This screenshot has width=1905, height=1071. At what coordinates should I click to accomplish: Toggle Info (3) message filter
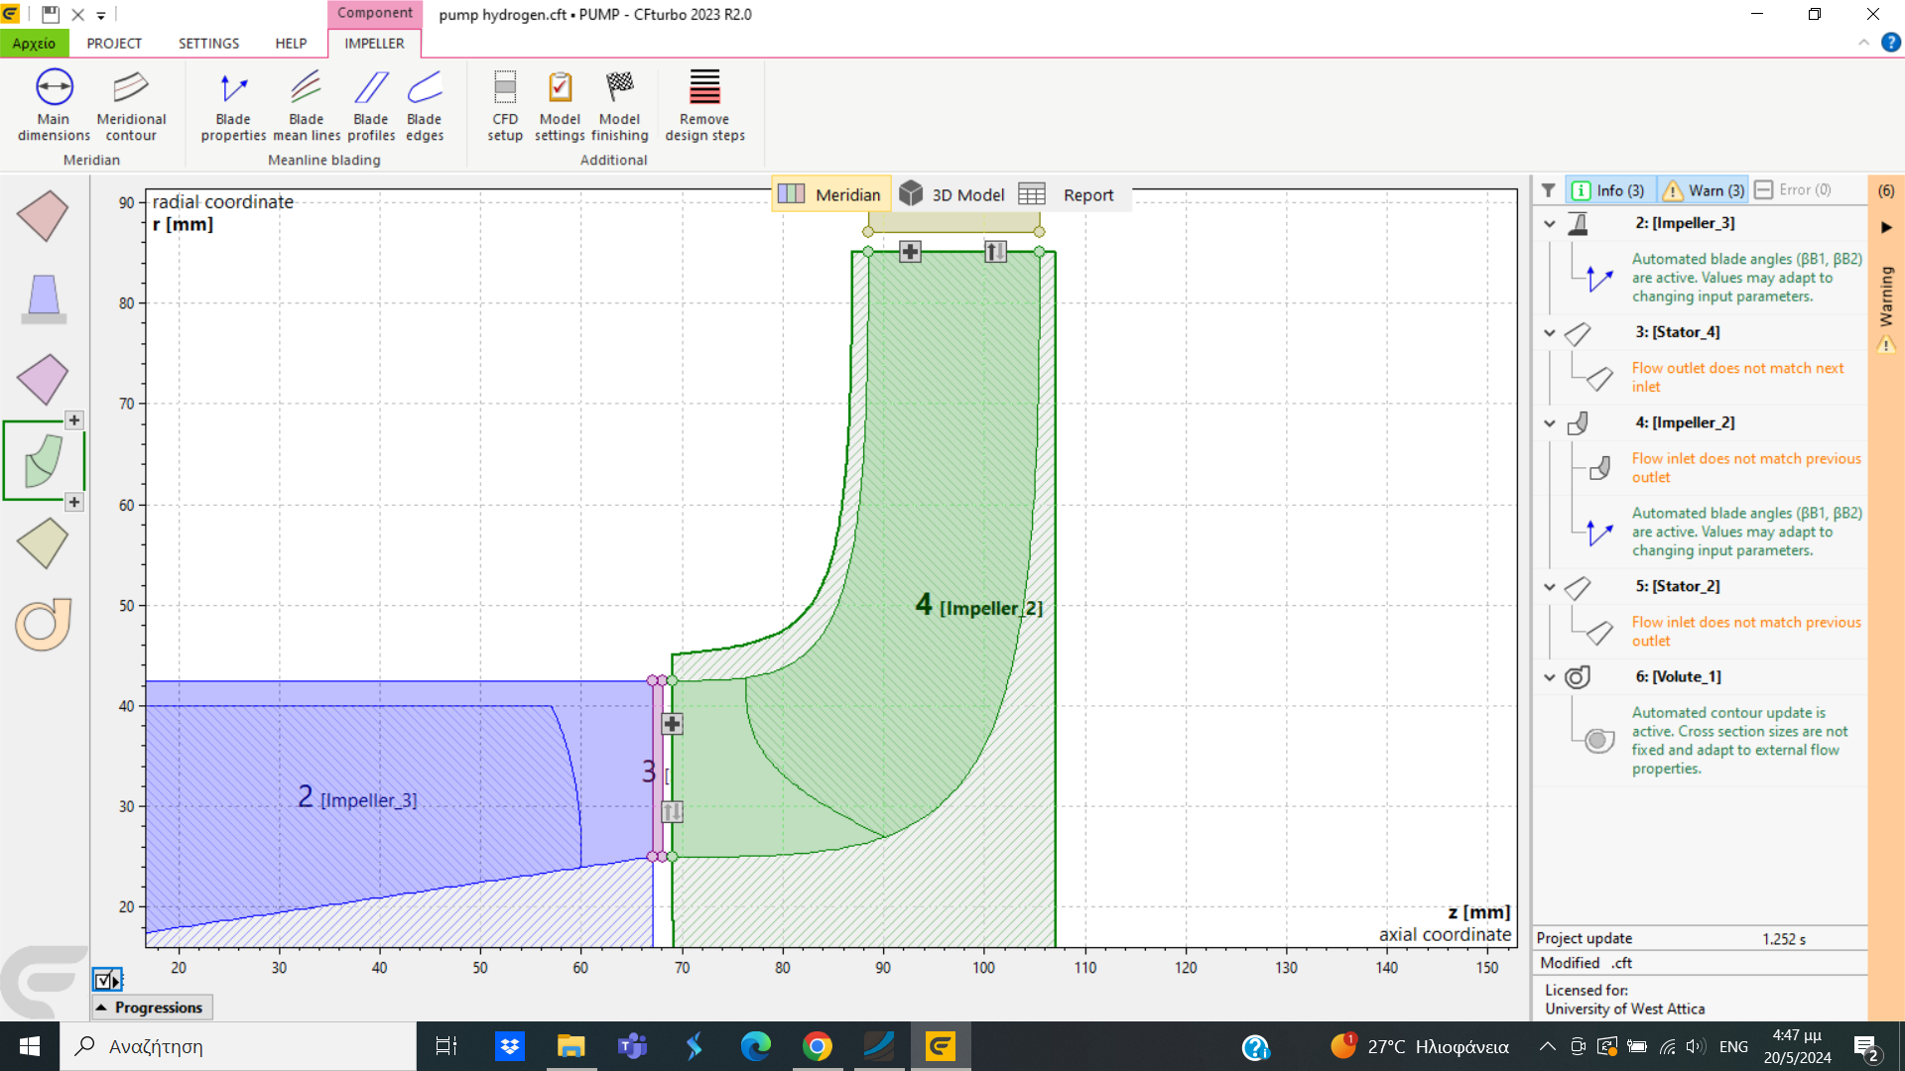[1609, 190]
